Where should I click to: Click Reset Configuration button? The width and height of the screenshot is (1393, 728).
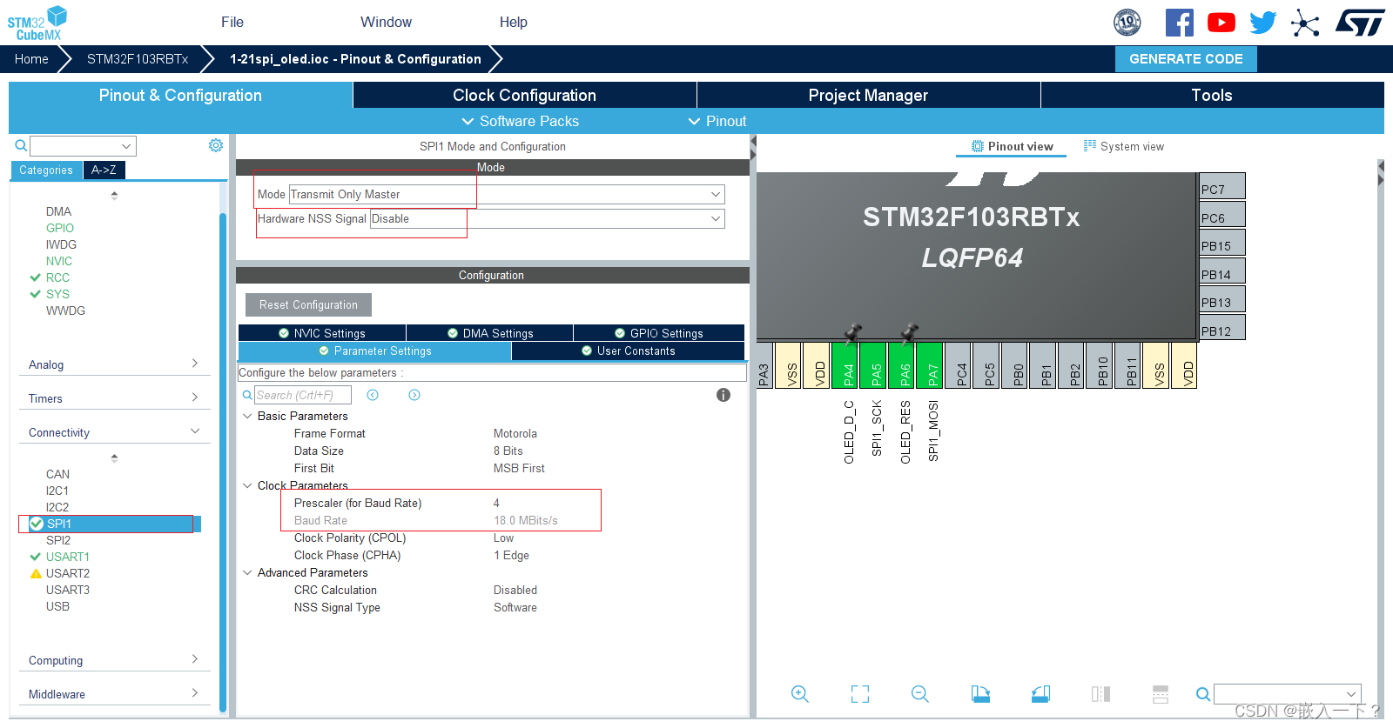coord(308,304)
